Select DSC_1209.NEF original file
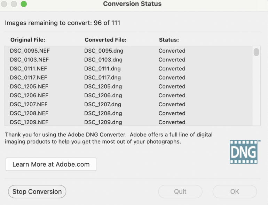 (29, 122)
